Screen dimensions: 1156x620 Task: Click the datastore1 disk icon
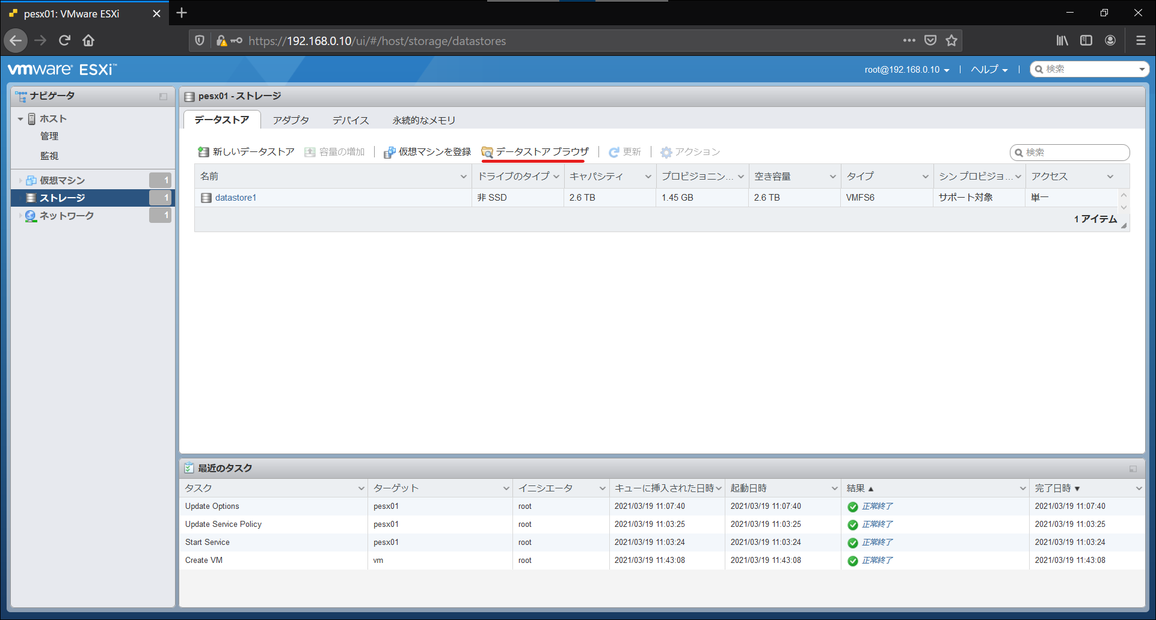206,198
